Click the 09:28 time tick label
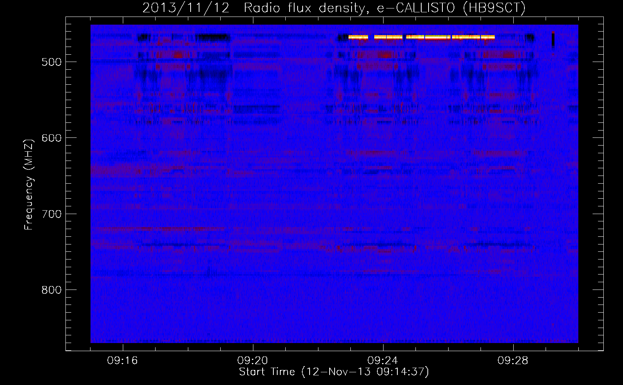Viewport: 623px width, 385px height. tap(513, 361)
